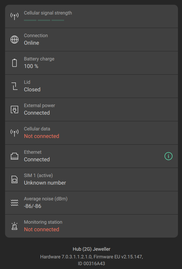Click the Cellular data antenna icon
182x269 pixels.
(x=14, y=133)
